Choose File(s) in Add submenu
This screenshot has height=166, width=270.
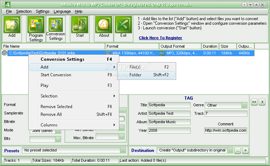[x=147, y=67]
